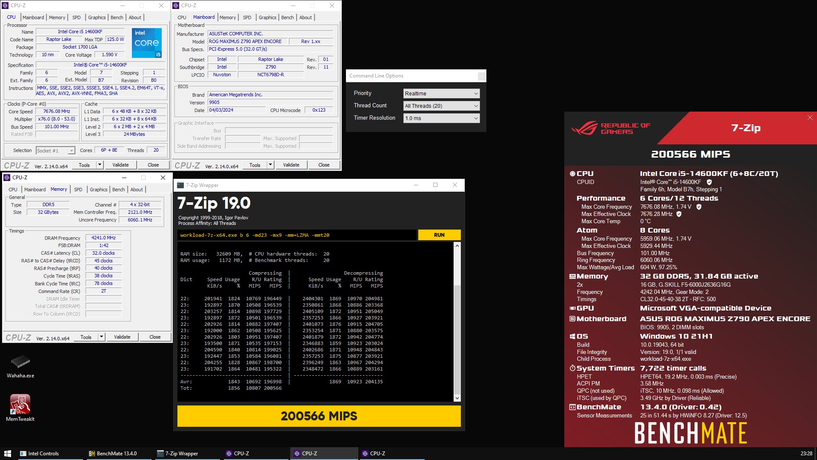Click the shield icon beside Max Core Frequency 7676.08 MHz

tap(699, 207)
